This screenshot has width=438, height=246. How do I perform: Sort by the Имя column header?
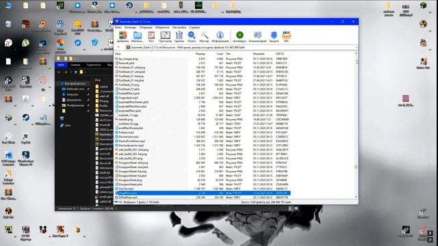[118, 54]
